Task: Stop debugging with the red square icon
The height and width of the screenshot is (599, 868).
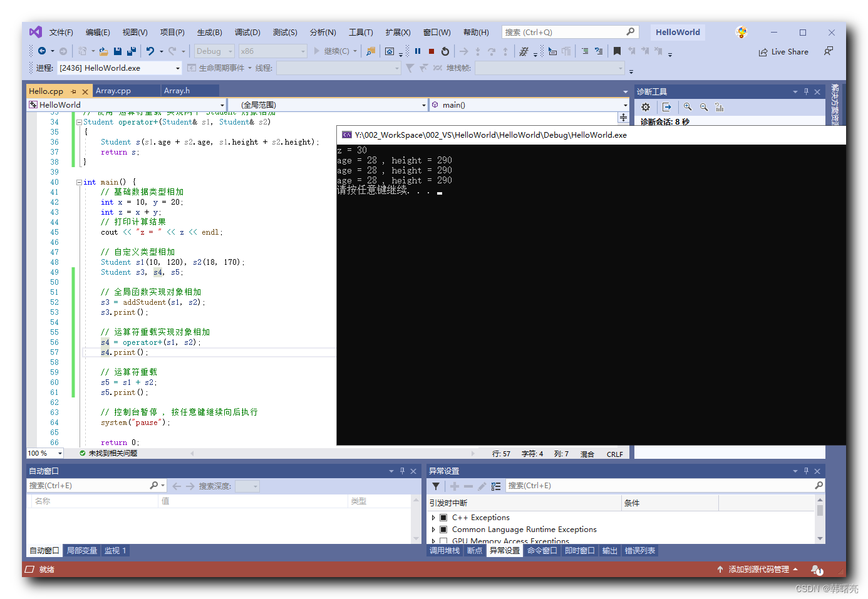Action: pyautogui.click(x=431, y=51)
